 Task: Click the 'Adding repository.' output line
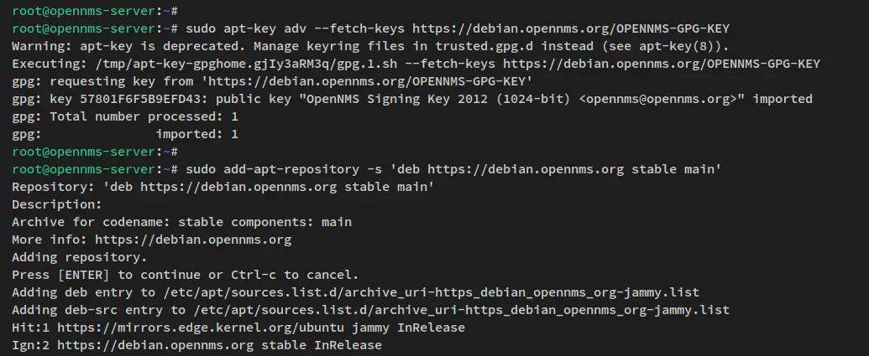pyautogui.click(x=80, y=257)
